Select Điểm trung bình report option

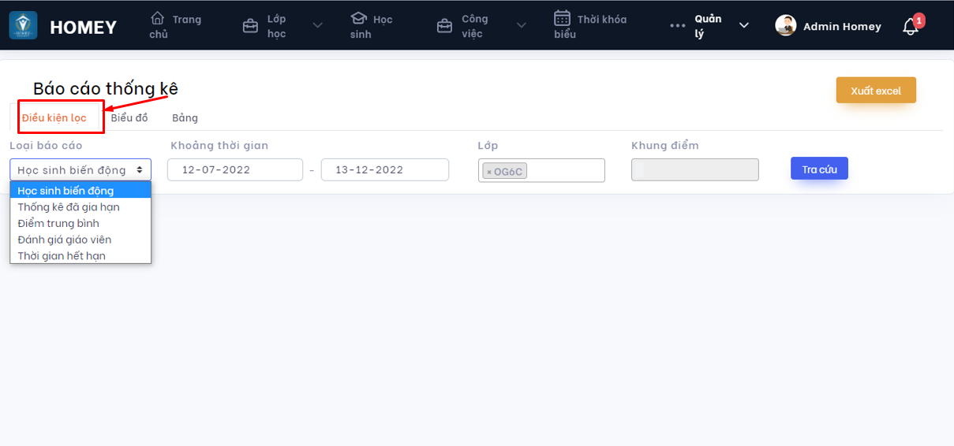click(58, 223)
